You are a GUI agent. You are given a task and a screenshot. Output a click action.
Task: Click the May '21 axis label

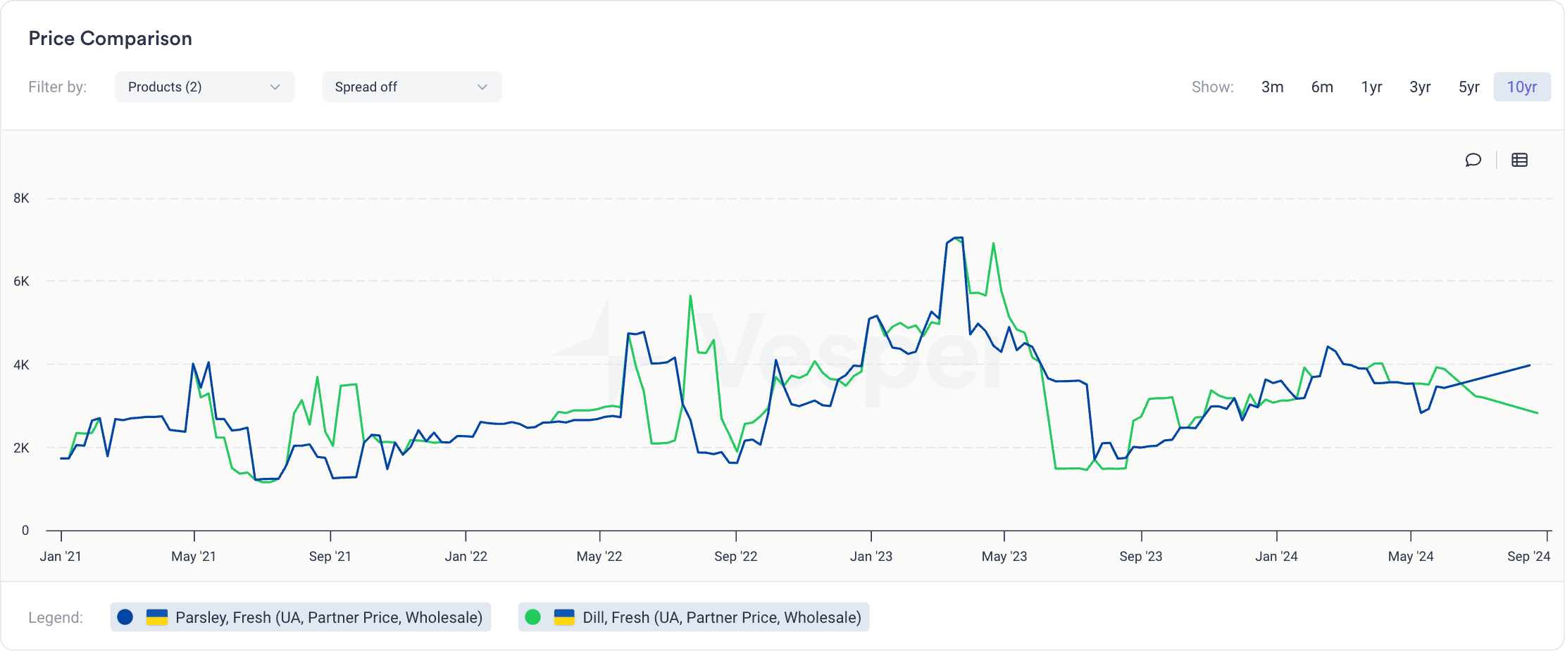coord(194,556)
